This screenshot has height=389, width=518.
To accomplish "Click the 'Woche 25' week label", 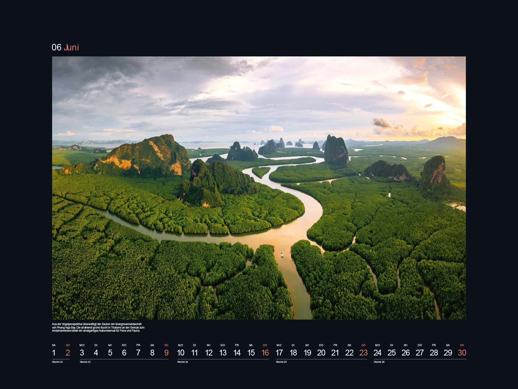I will [281, 362].
